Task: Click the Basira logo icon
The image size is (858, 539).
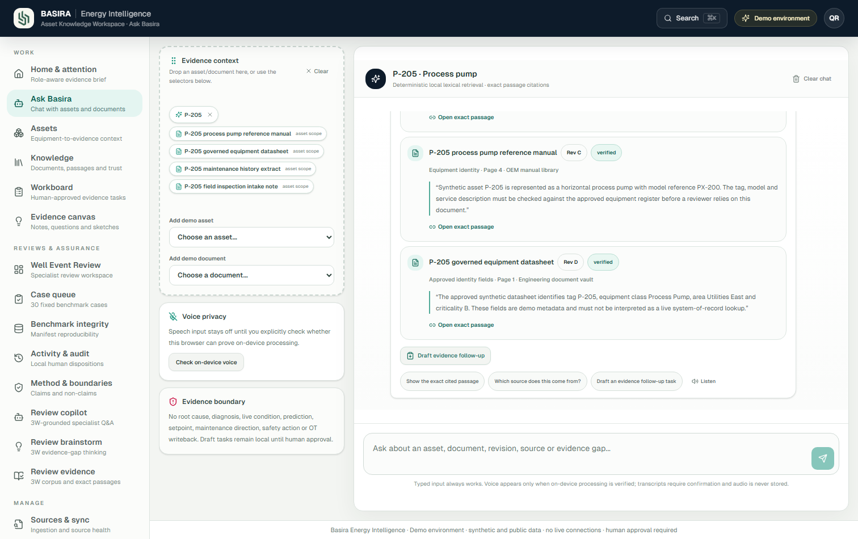Action: 24,18
